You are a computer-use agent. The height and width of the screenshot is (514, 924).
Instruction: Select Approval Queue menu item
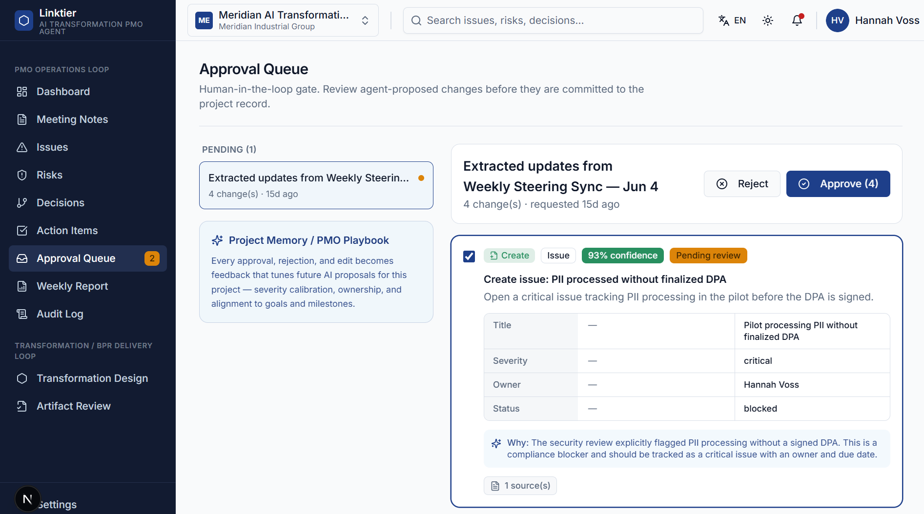[88, 258]
